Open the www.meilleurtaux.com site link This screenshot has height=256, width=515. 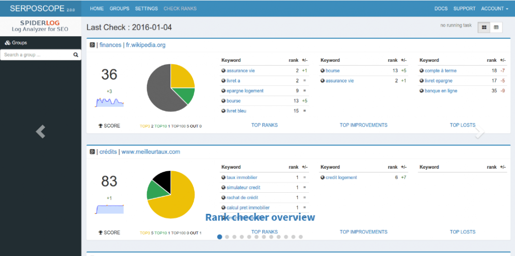pos(151,152)
